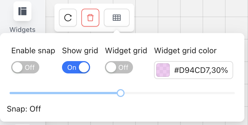Viewport: 248px width, 125px height.
Task: Open the pink widget grid color swatch
Action: click(x=163, y=70)
